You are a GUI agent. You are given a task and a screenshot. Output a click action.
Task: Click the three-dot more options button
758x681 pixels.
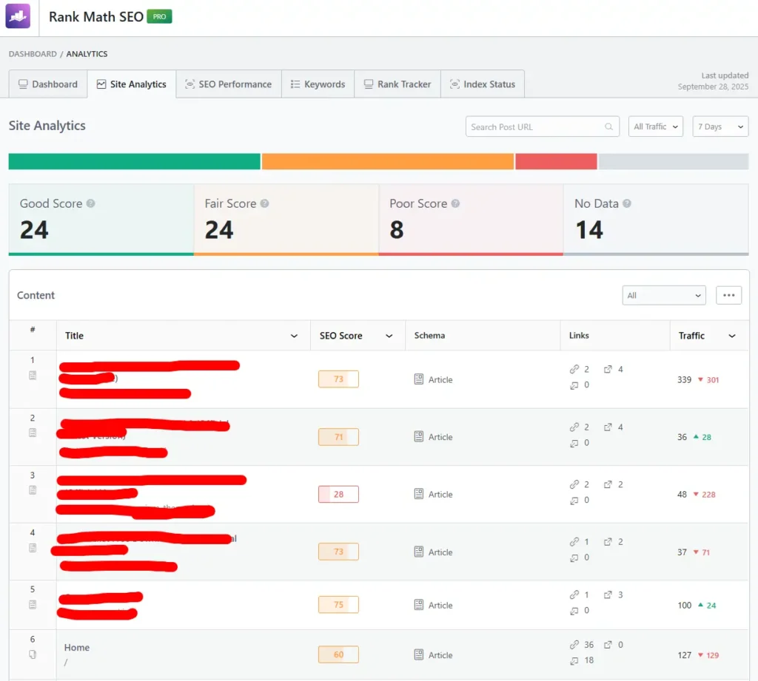tap(728, 296)
